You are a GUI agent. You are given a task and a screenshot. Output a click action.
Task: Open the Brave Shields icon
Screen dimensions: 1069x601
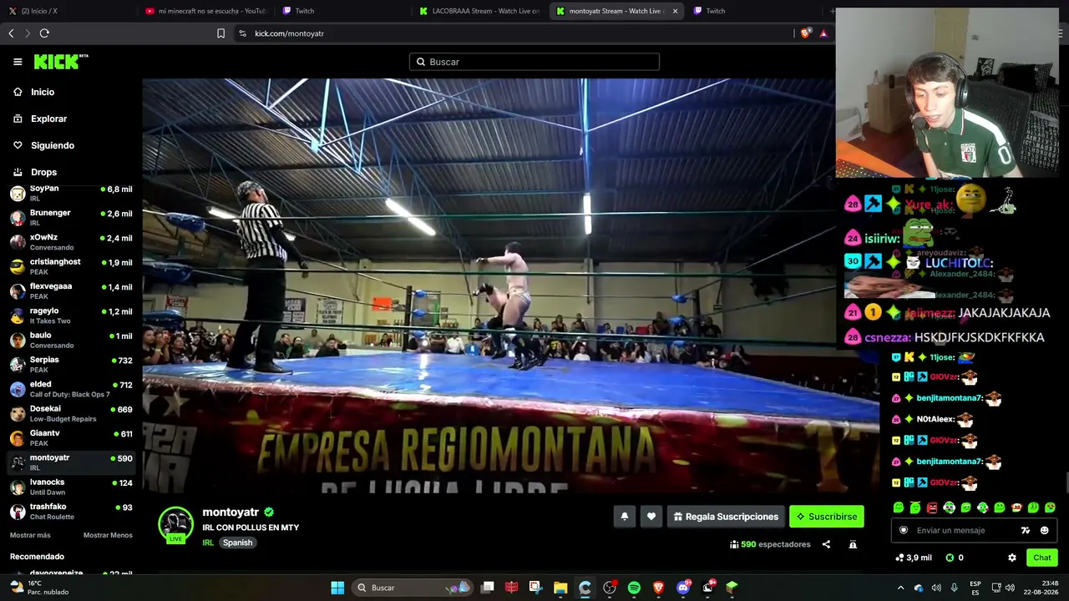tap(805, 33)
